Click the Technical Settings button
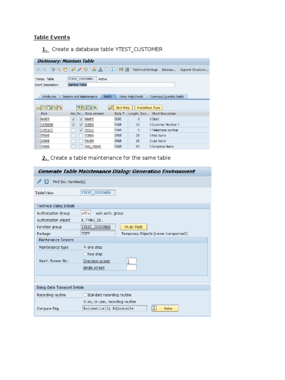Image resolution: width=285 pixels, height=380 pixels. coord(145,69)
